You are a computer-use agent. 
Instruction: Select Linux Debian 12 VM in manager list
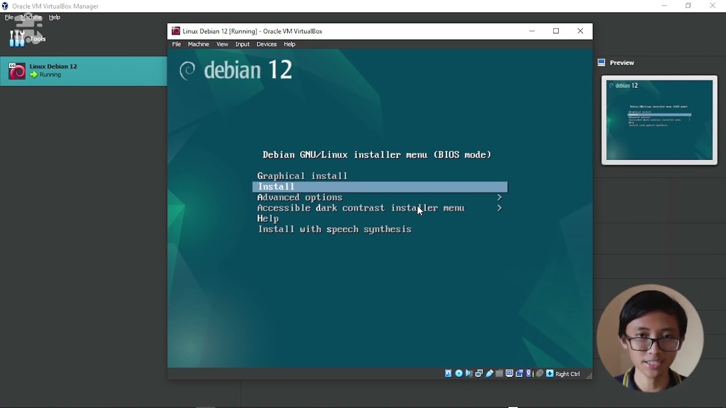click(83, 71)
